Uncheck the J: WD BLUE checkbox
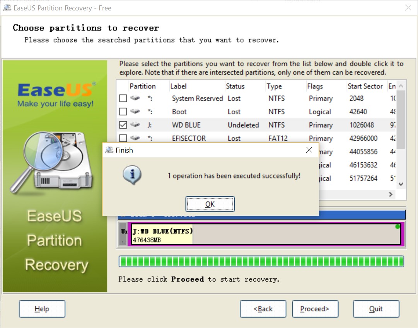The image size is (418, 328). point(123,125)
